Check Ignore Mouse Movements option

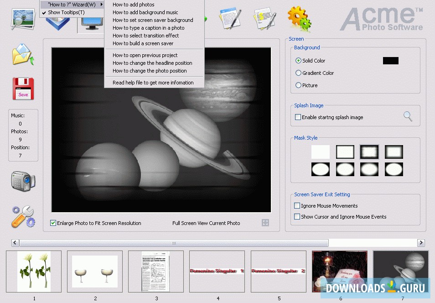297,206
